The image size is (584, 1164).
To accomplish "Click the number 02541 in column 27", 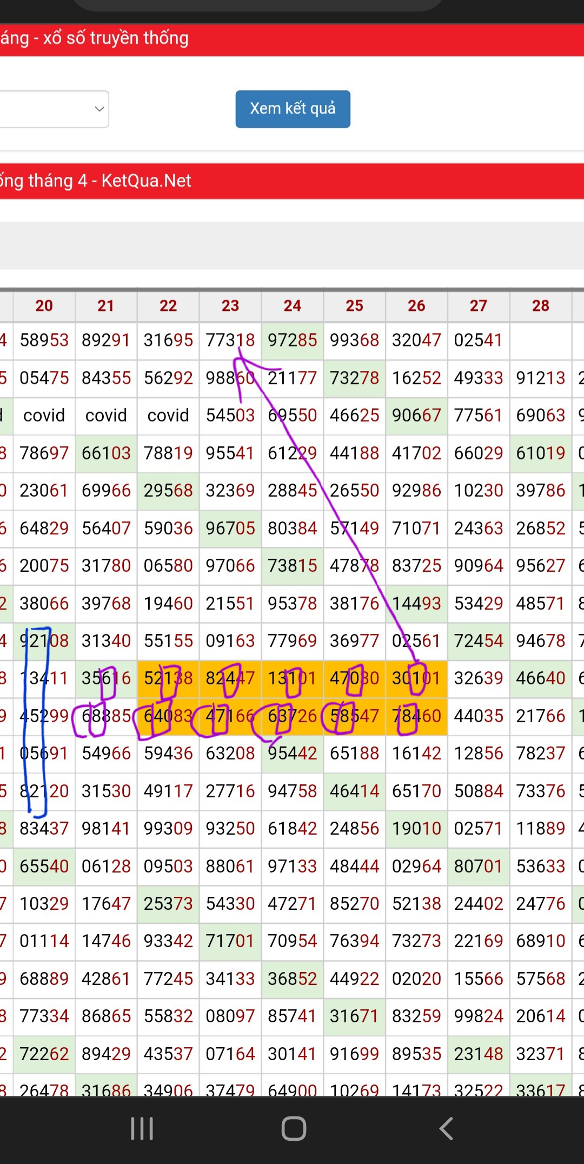I will pyautogui.click(x=479, y=340).
